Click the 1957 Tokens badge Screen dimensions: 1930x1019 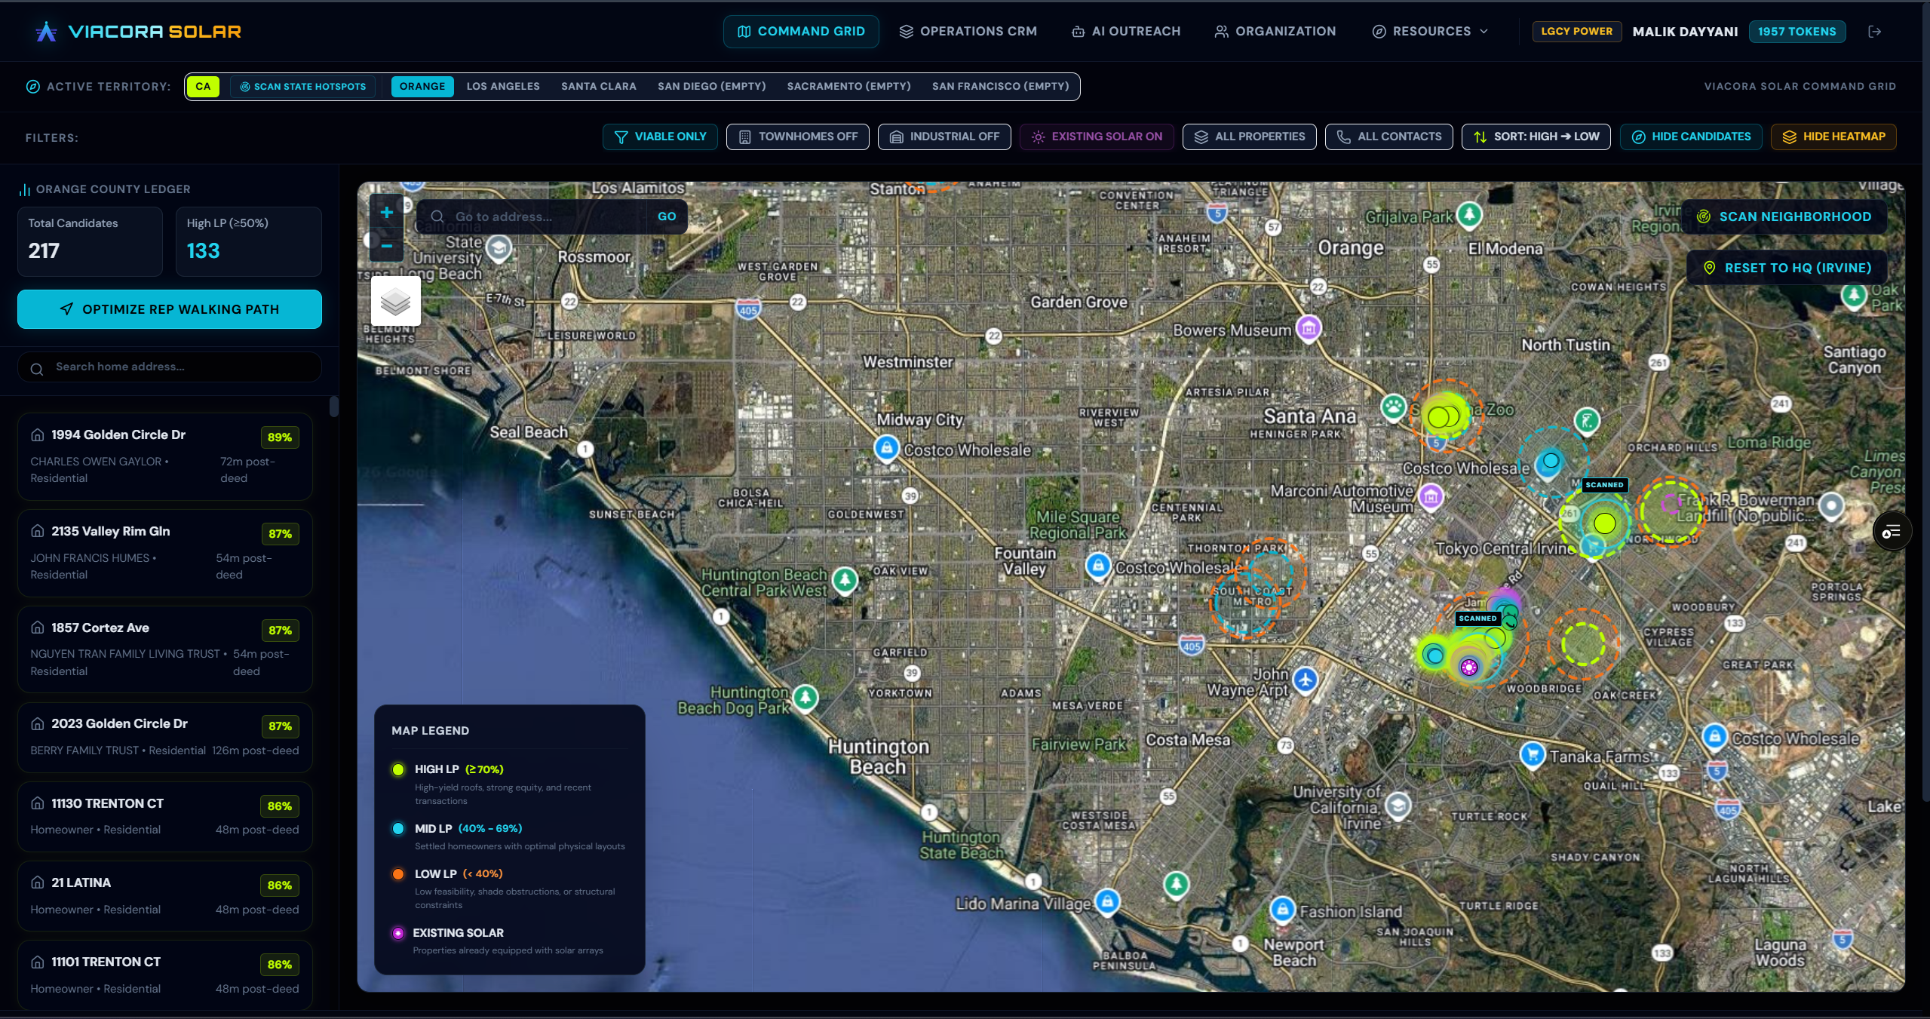pyautogui.click(x=1797, y=32)
